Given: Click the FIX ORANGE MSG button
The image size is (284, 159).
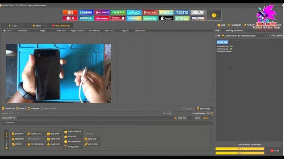Looking at the screenshot, I should point(35,144).
